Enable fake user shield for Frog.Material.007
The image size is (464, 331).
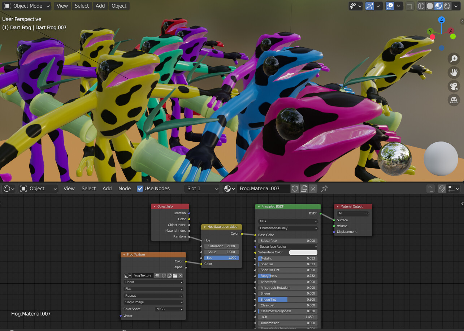pyautogui.click(x=295, y=188)
